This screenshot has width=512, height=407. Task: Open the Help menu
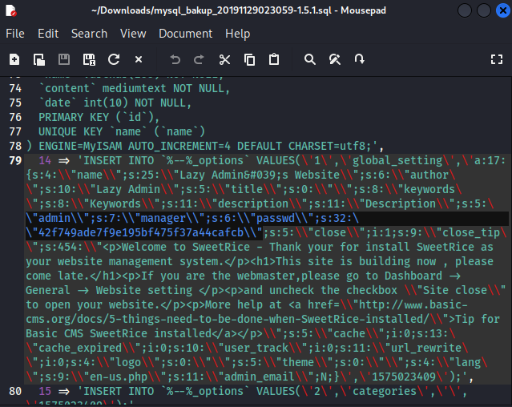point(237,34)
